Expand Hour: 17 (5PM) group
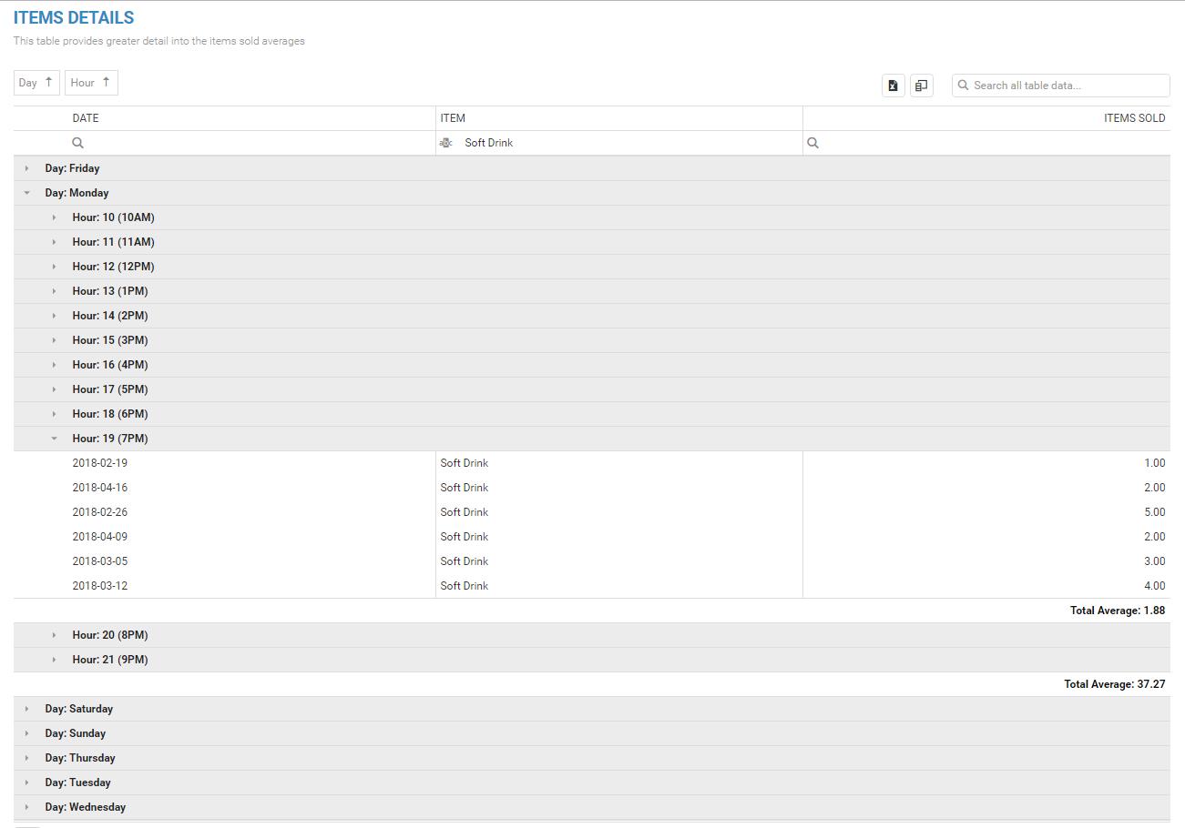This screenshot has height=828, width=1185. click(55, 389)
